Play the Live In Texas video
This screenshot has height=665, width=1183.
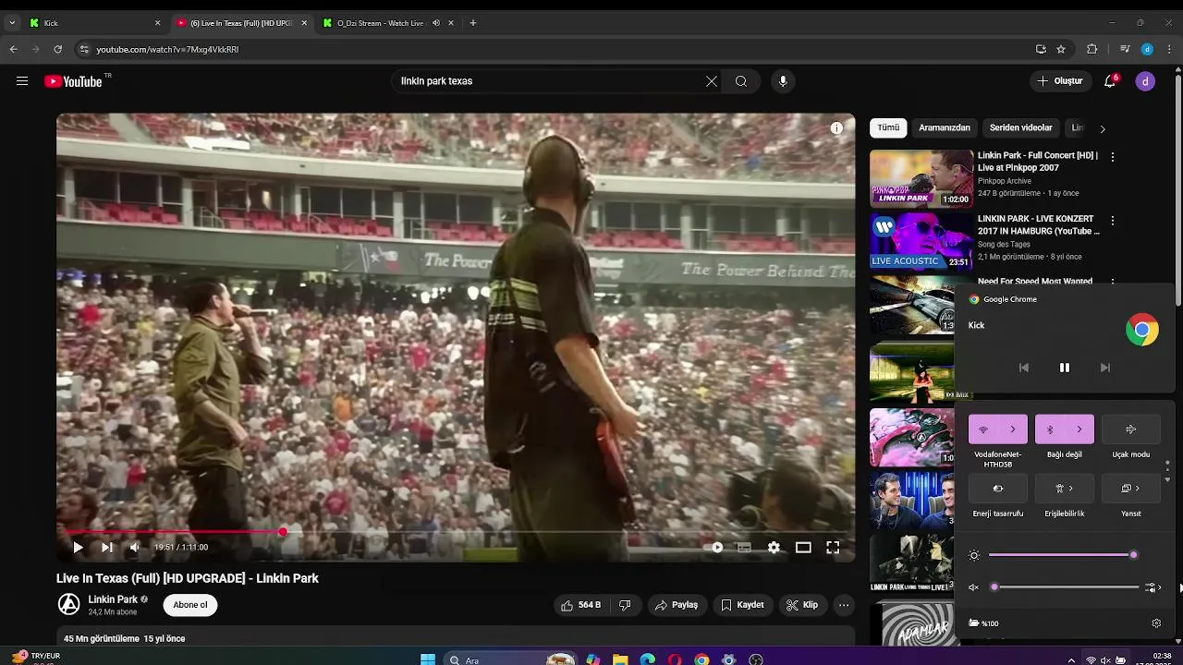[x=78, y=548]
